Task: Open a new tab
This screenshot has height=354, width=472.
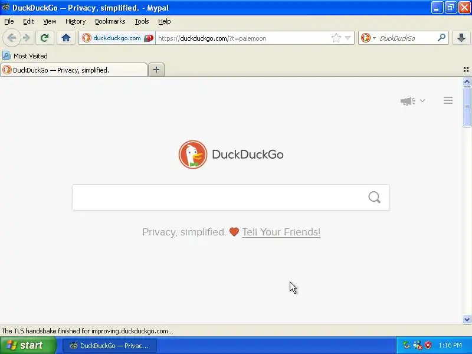Action: 156,70
